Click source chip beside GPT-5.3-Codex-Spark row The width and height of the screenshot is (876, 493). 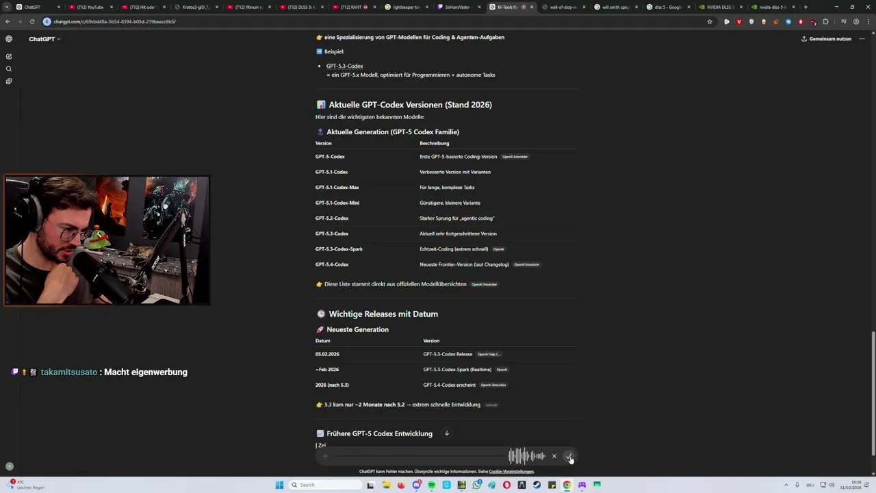point(498,249)
